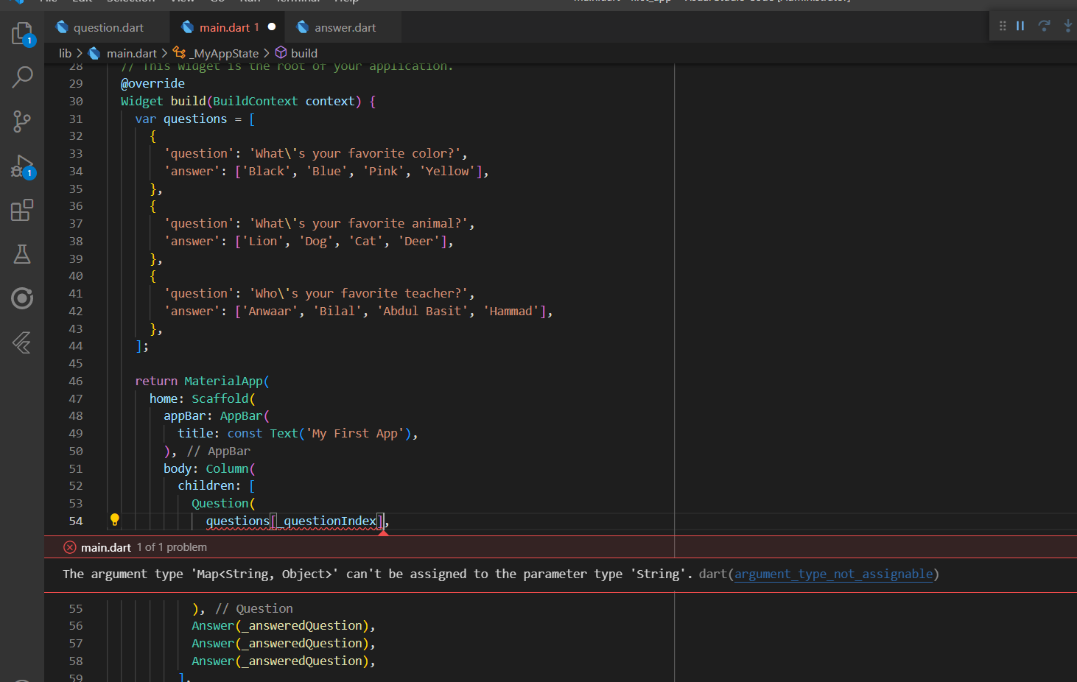Click 'Widget build(BuildContext context)' line
Screen dimensions: 1077x682
pyautogui.click(x=248, y=101)
